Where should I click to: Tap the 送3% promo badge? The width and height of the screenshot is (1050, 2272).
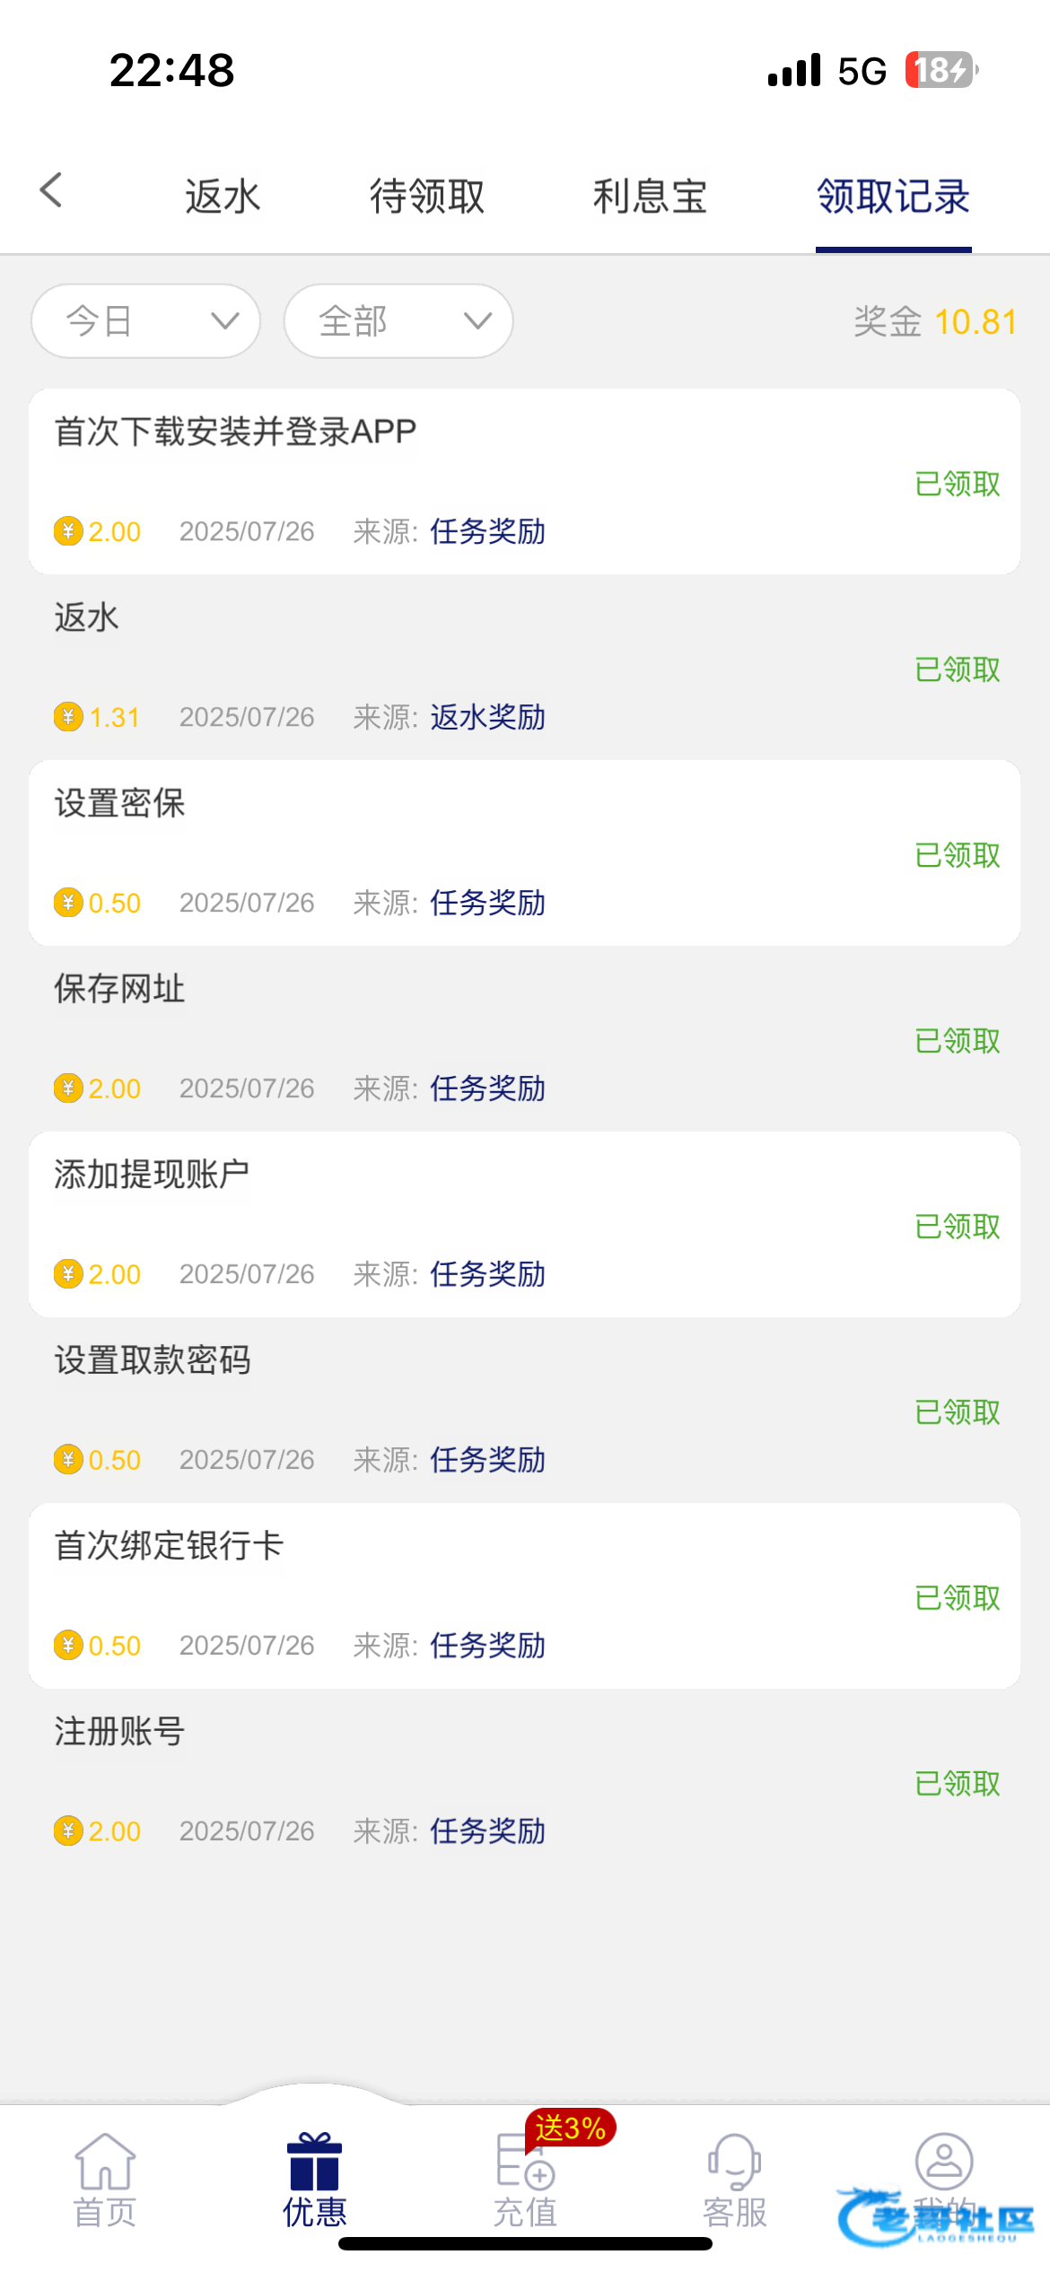pos(571,2128)
